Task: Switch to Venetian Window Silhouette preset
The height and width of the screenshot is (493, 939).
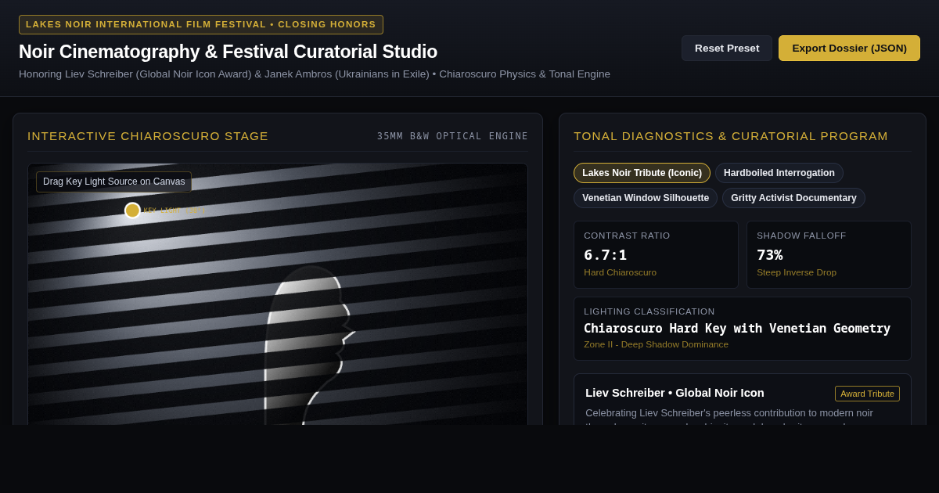Action: click(646, 198)
